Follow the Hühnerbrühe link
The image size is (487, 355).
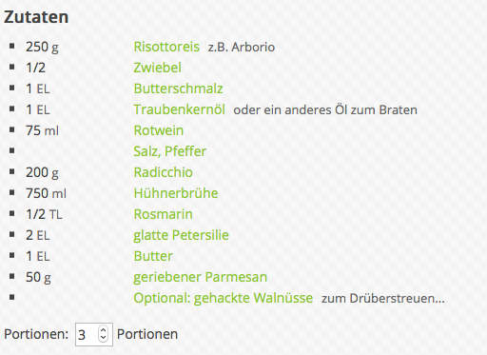pyautogui.click(x=176, y=193)
